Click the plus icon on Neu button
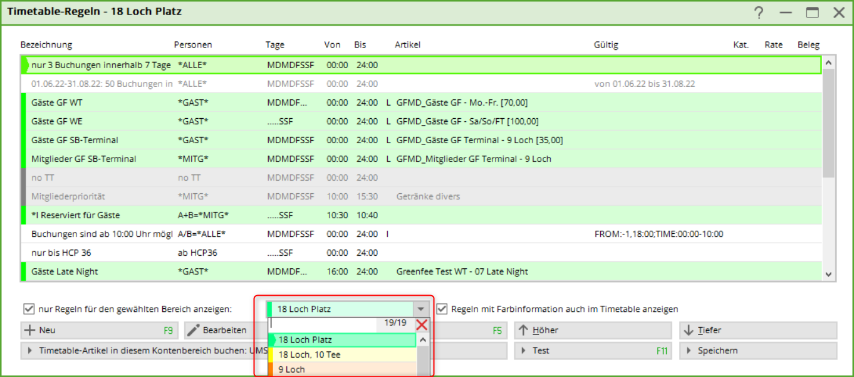Image resolution: width=854 pixels, height=377 pixels. pos(29,330)
